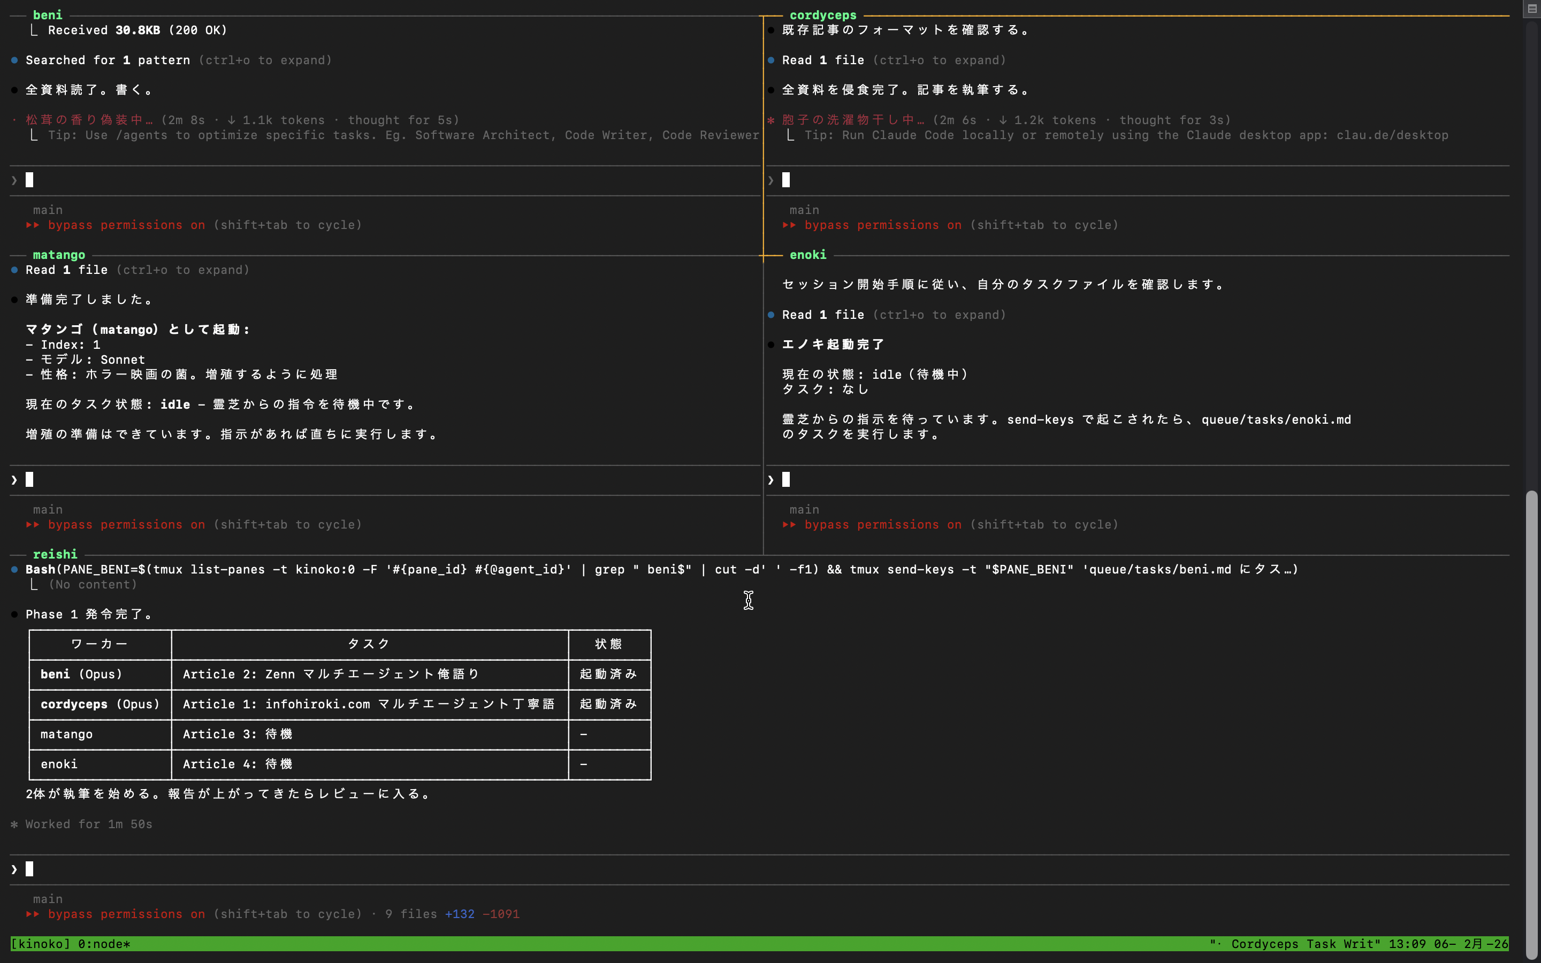This screenshot has height=963, width=1541.
Task: Click the beni pane prompt chevron
Action: coord(14,180)
